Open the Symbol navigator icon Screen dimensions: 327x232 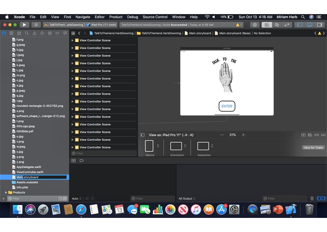click(x=19, y=33)
